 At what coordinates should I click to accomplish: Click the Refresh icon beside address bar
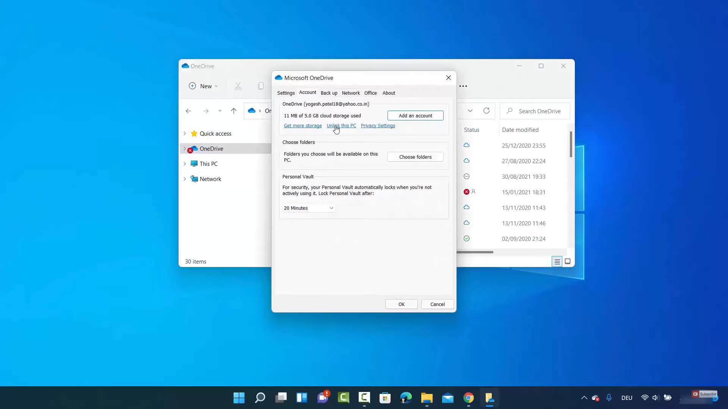[x=486, y=111]
